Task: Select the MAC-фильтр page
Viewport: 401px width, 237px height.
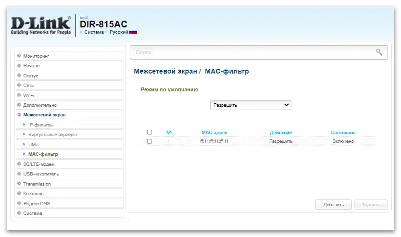Action: click(x=69, y=154)
